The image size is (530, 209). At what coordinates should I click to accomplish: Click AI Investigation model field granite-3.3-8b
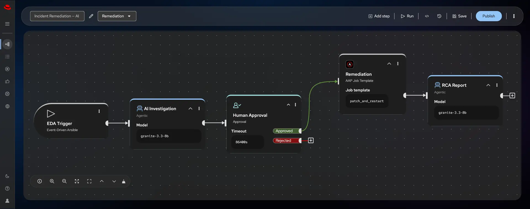[x=169, y=136]
